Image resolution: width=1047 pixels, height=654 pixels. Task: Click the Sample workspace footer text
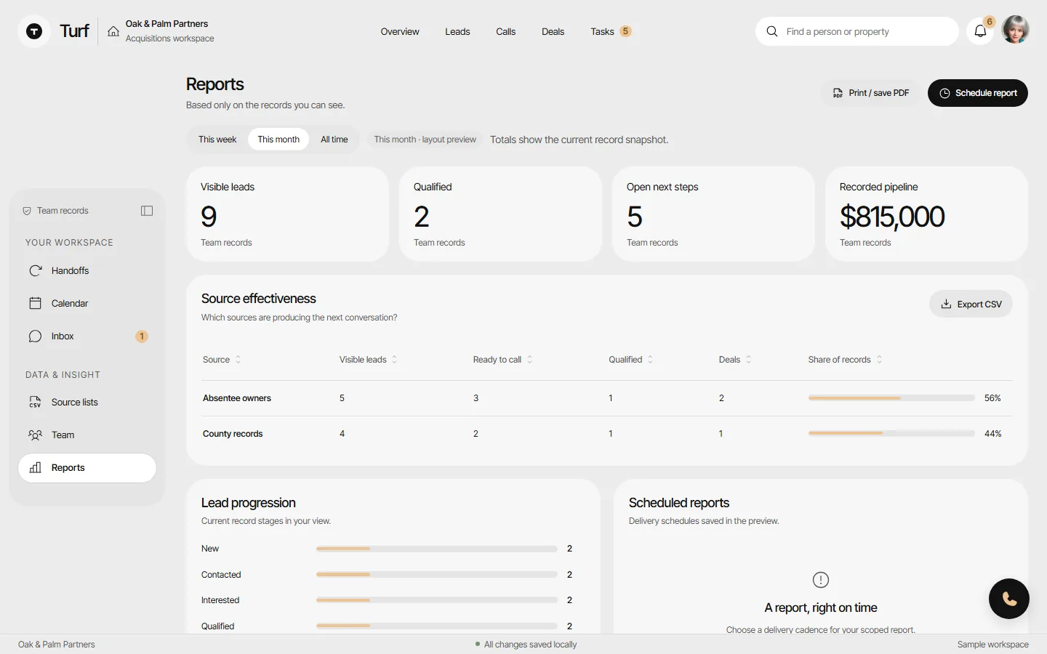pyautogui.click(x=993, y=645)
